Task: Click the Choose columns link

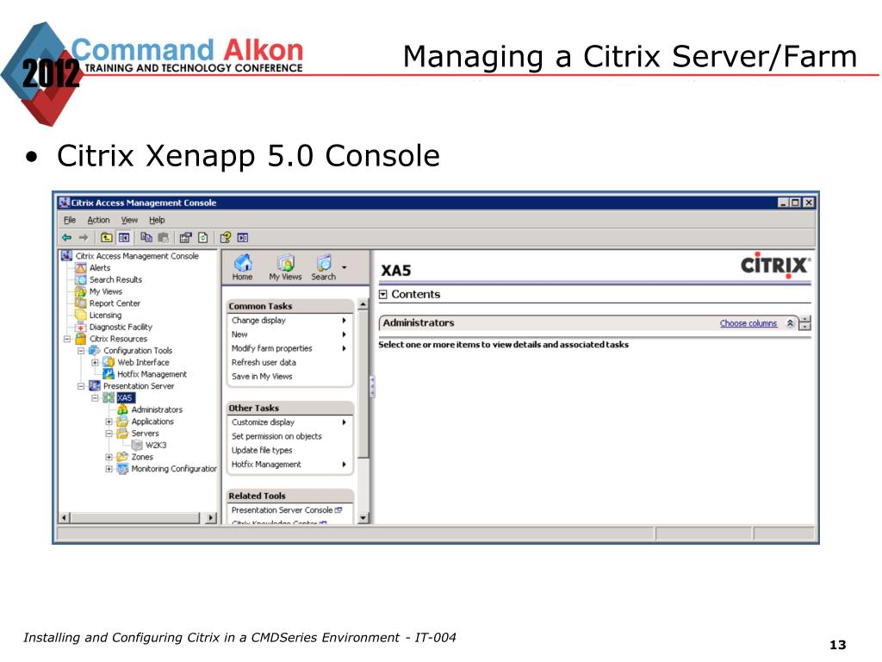Action: click(x=748, y=323)
